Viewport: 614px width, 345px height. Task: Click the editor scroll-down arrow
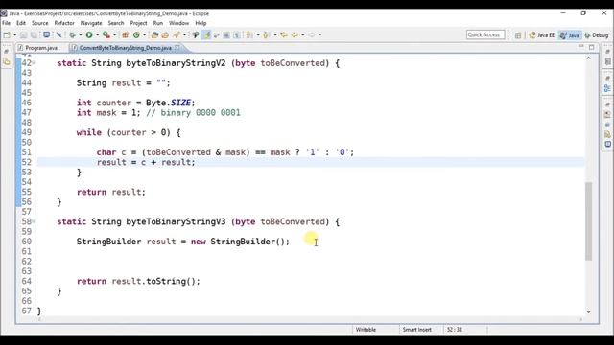pos(588,311)
